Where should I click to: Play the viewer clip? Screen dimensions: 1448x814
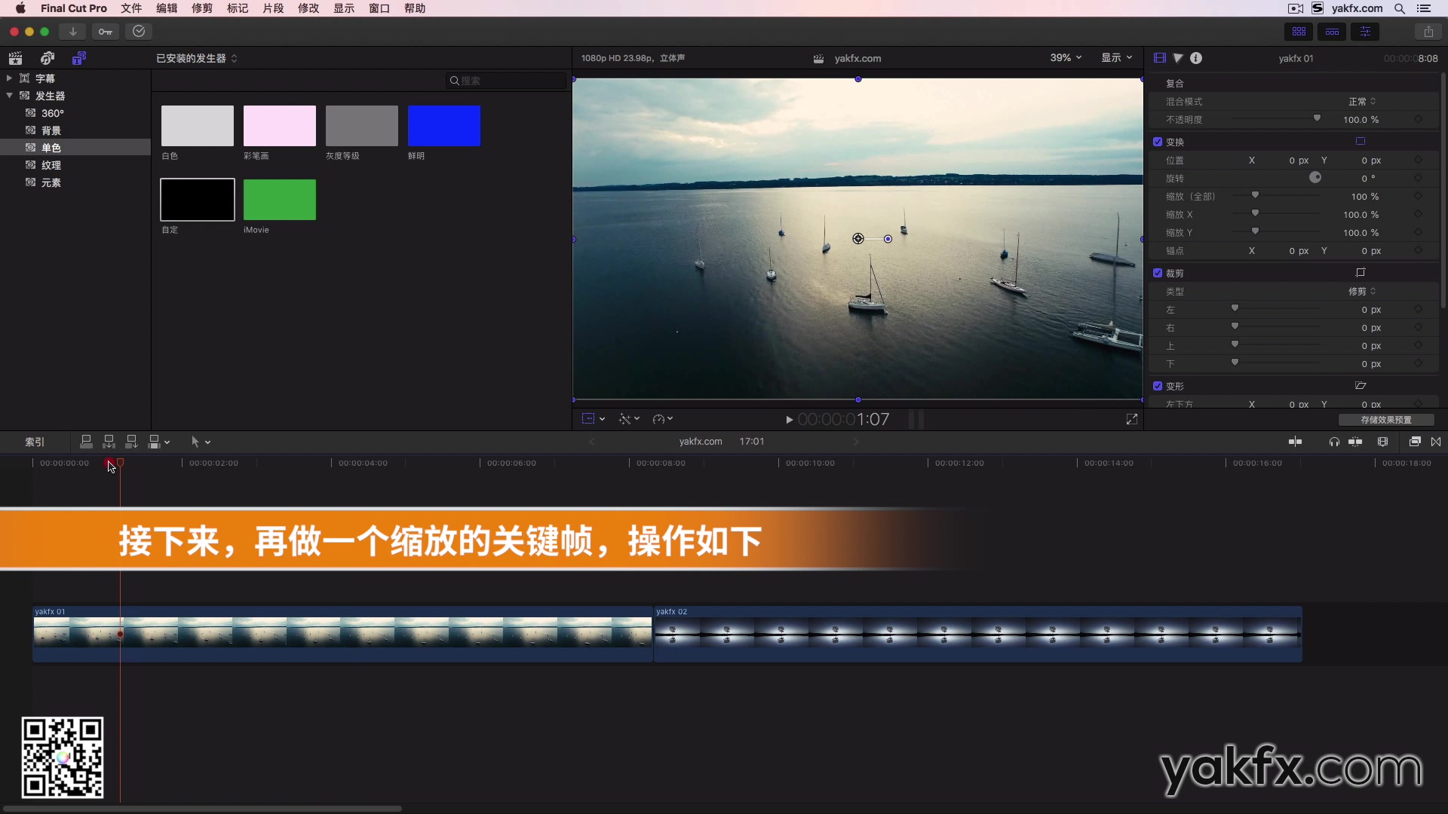[x=789, y=420]
